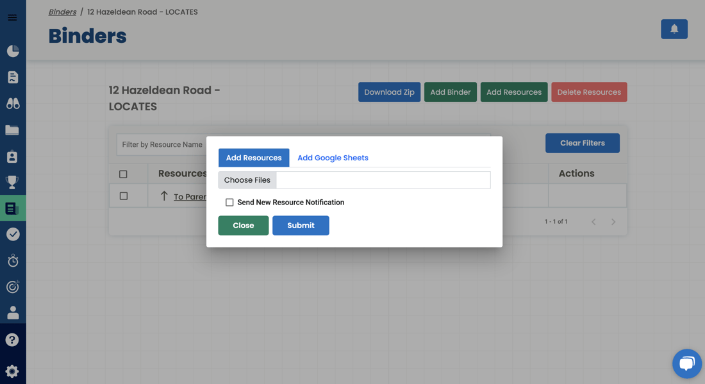This screenshot has width=705, height=384.
Task: Click the user profile icon in the sidebar
Action: 13,312
